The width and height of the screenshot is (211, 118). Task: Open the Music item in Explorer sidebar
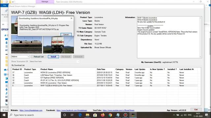tap(7, 93)
